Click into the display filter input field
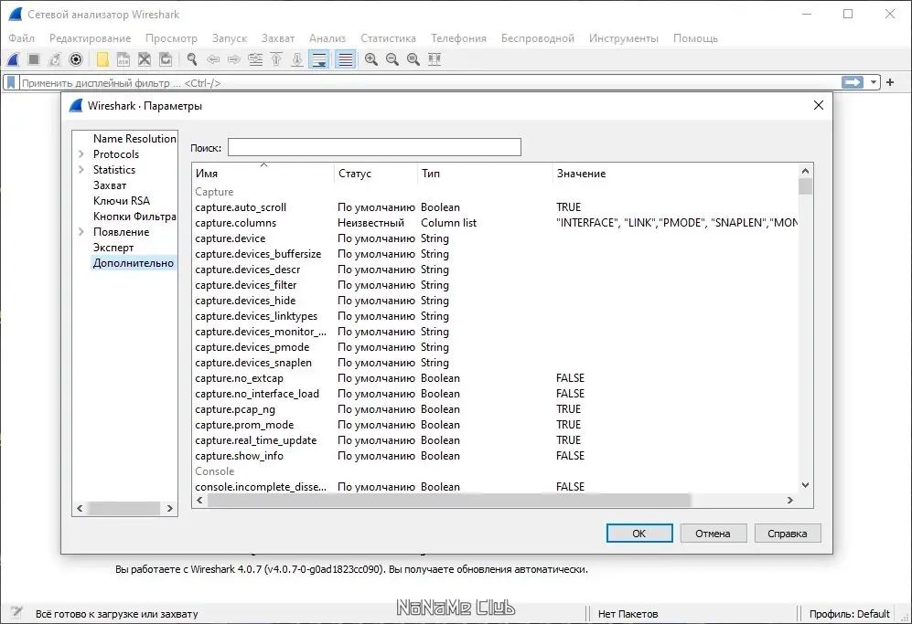Viewport: 912px width, 624px height. coord(431,83)
